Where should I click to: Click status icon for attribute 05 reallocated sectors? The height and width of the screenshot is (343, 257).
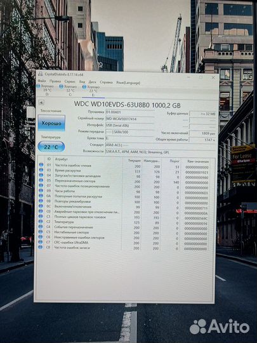click(x=41, y=180)
